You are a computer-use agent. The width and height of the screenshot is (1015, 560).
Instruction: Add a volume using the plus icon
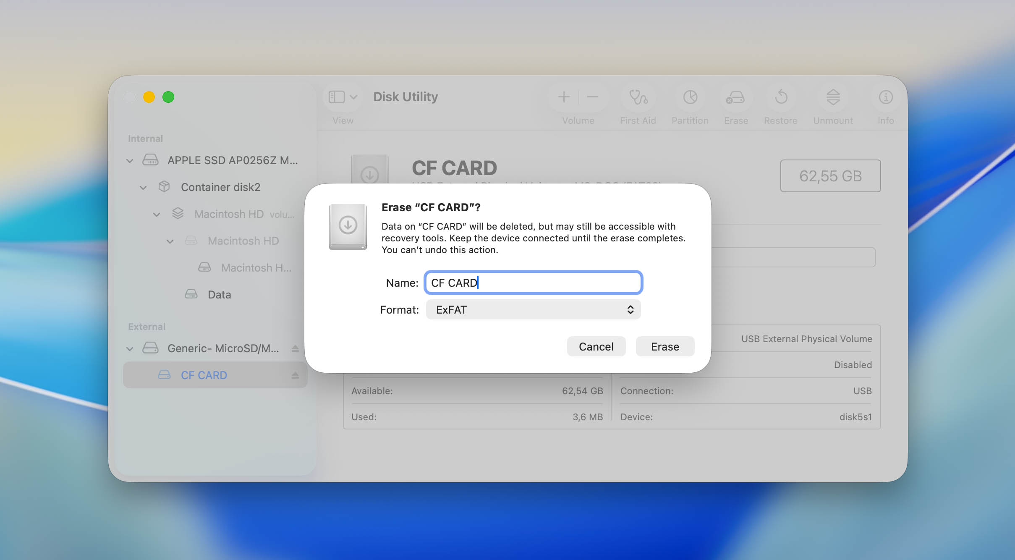[x=563, y=97]
